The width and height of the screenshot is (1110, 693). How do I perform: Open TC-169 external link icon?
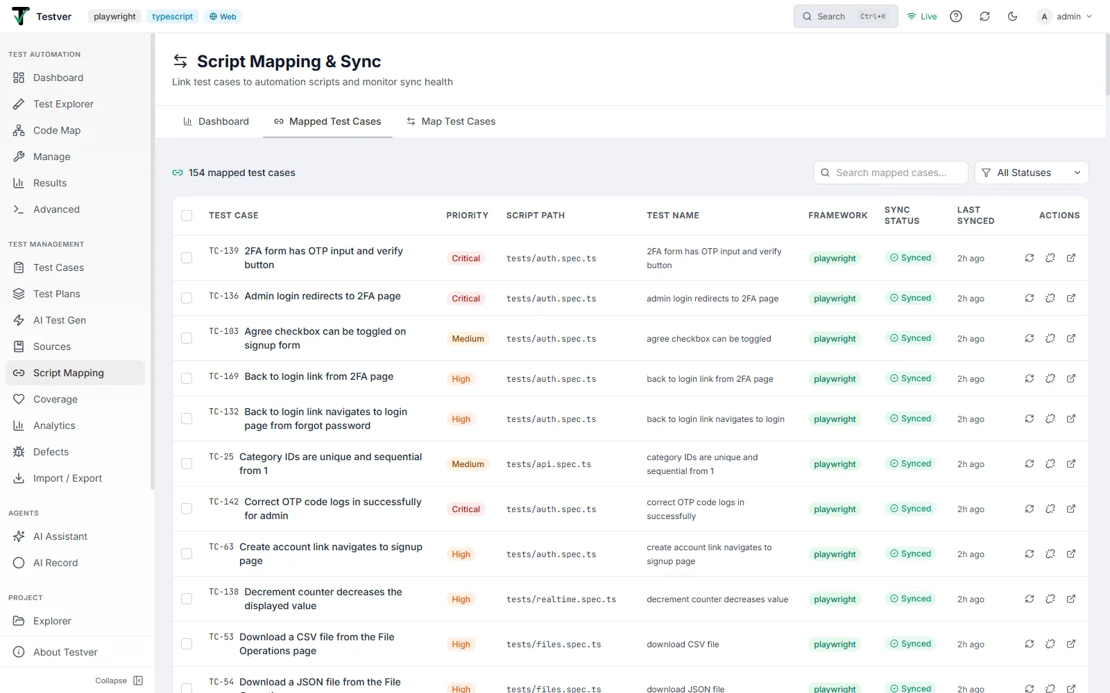point(1071,378)
